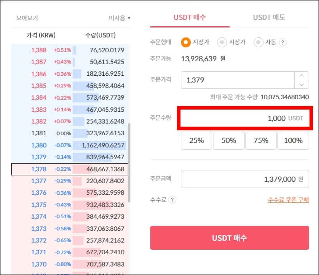Pick the 1,377 bid price row
Screen dimensions: 319x275
coord(69,181)
